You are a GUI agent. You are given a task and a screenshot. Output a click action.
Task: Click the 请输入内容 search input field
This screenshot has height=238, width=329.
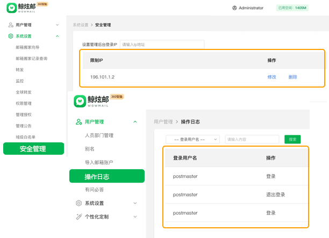click(x=252, y=139)
